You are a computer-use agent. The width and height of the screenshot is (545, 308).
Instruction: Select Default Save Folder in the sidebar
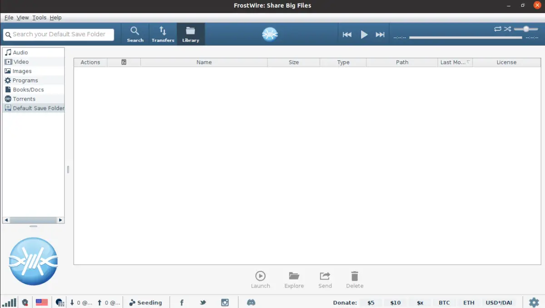point(34,108)
